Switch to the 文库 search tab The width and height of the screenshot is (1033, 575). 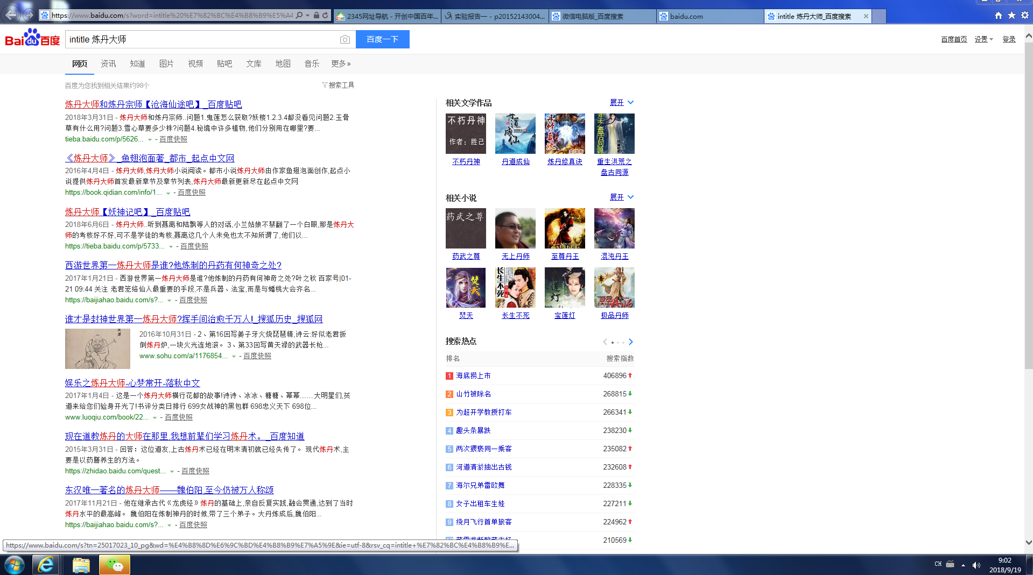coord(254,63)
